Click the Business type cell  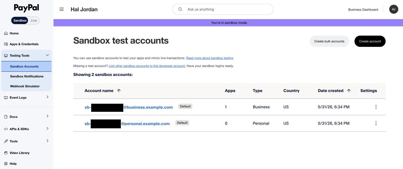261,107
